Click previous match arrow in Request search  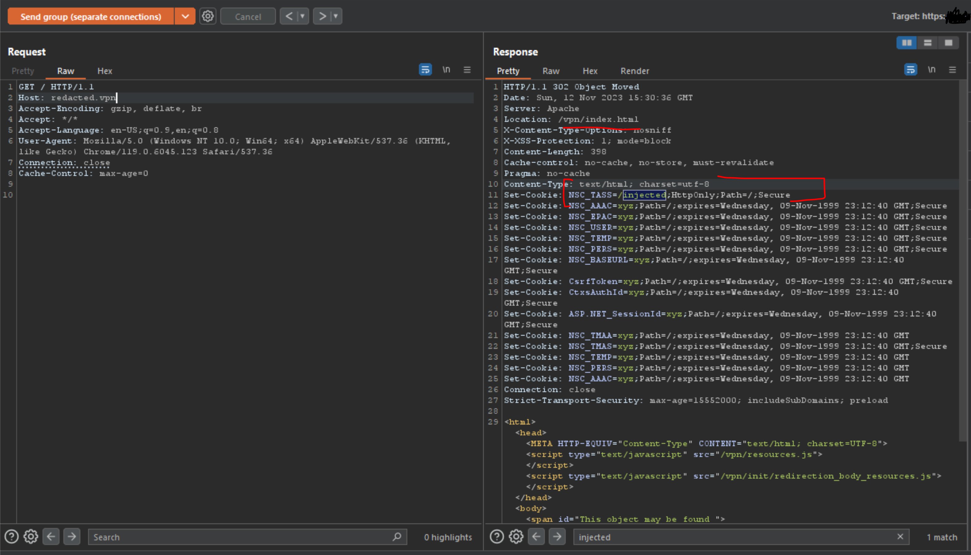(51, 537)
